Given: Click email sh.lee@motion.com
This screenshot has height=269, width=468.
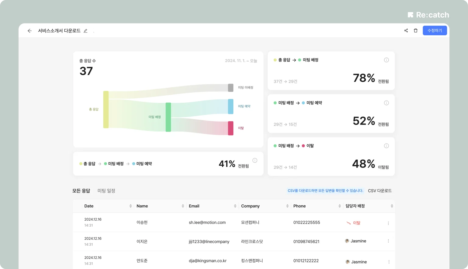Looking at the screenshot, I should [x=207, y=222].
